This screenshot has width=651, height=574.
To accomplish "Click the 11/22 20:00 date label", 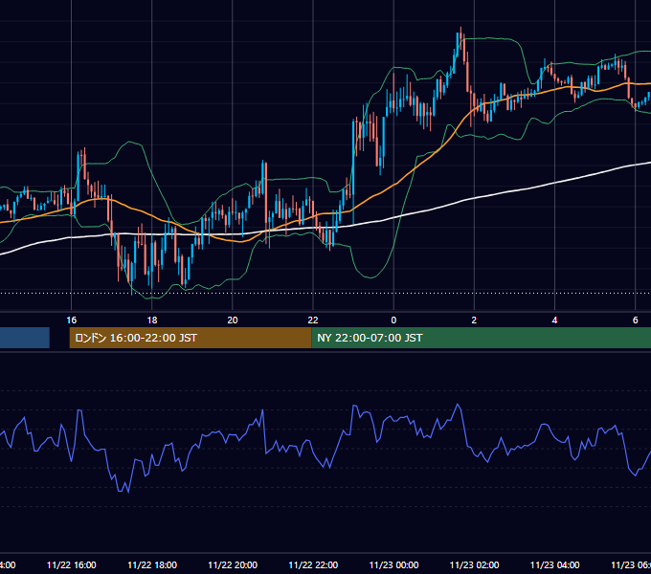I will click(x=233, y=564).
